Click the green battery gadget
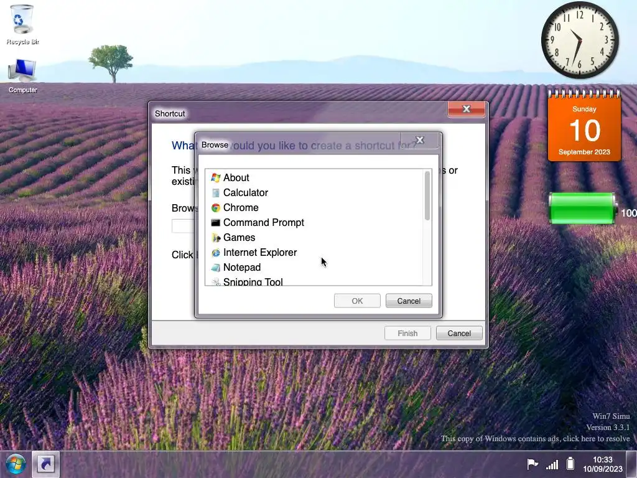This screenshot has width=637, height=478. 582,209
